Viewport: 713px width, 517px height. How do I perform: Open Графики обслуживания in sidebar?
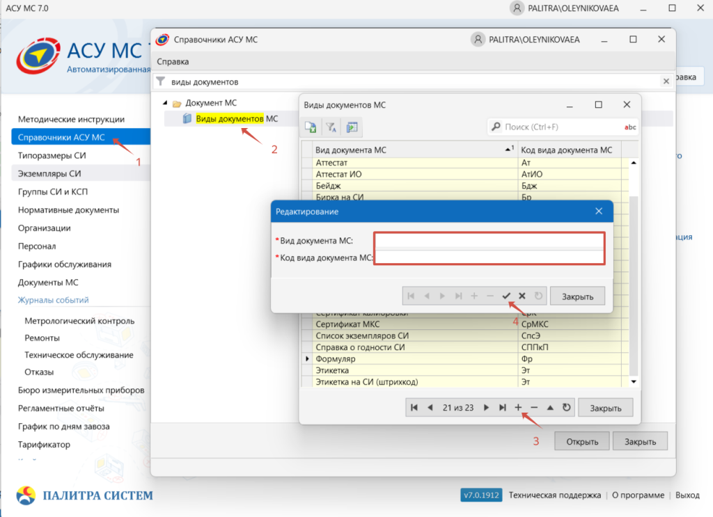click(x=65, y=264)
